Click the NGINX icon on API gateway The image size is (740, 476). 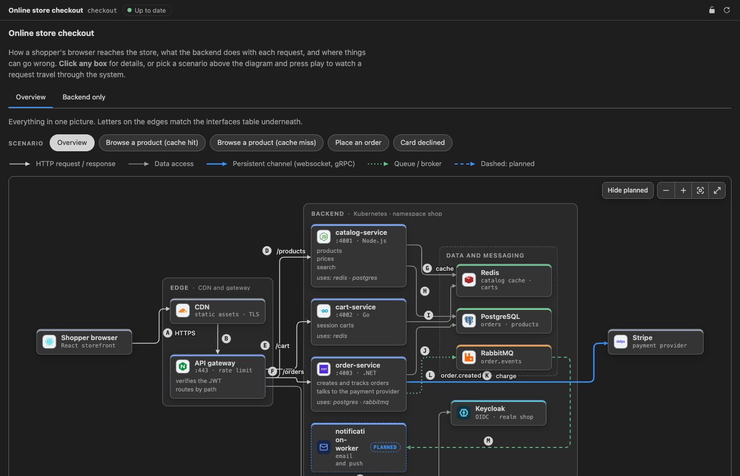click(183, 367)
